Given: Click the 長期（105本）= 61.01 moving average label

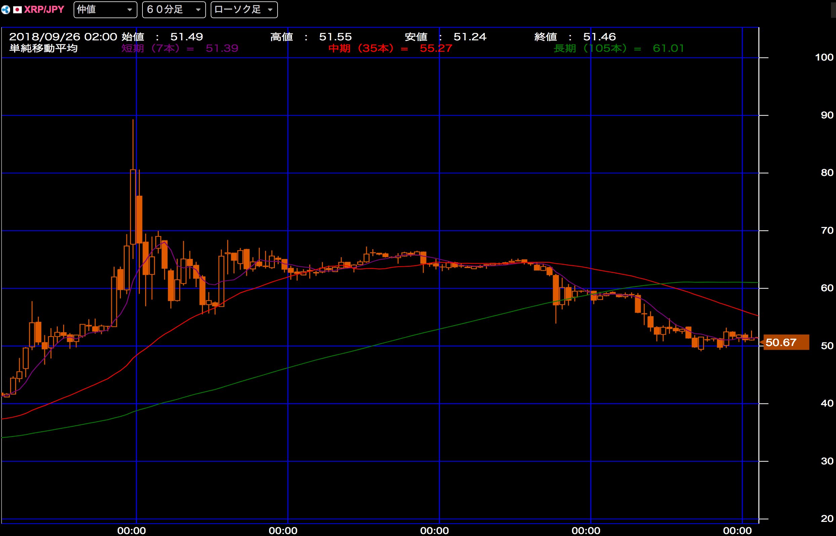Looking at the screenshot, I should (619, 48).
